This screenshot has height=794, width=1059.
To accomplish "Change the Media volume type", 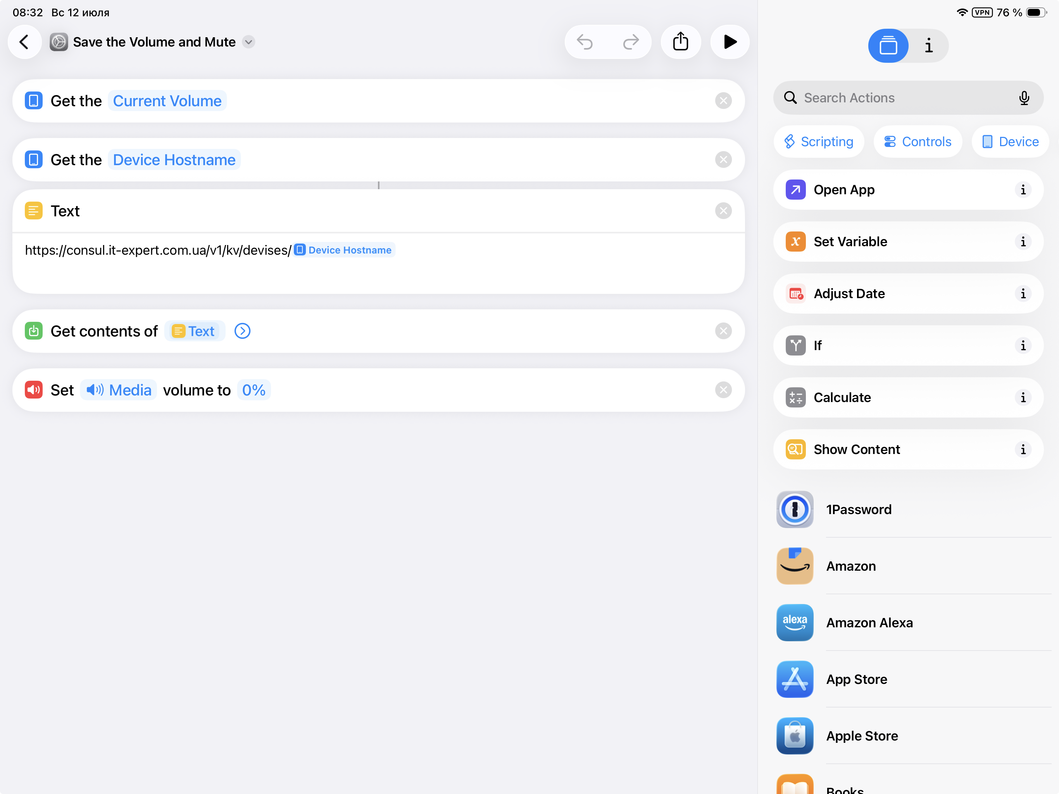I will (119, 390).
